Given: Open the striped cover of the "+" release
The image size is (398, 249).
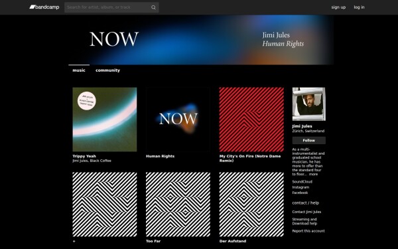Looking at the screenshot, I should pos(105,205).
